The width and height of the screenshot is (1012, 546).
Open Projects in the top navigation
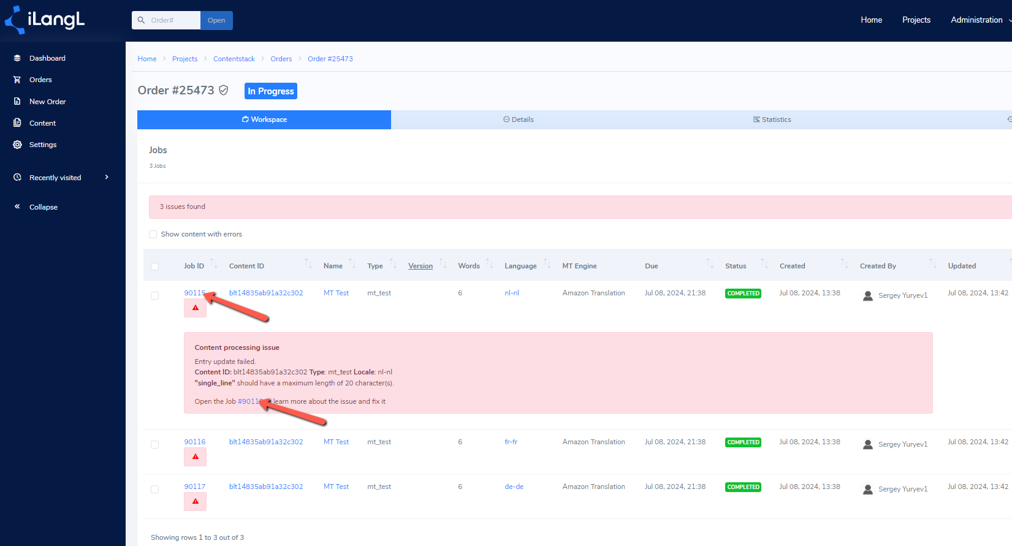click(x=916, y=20)
